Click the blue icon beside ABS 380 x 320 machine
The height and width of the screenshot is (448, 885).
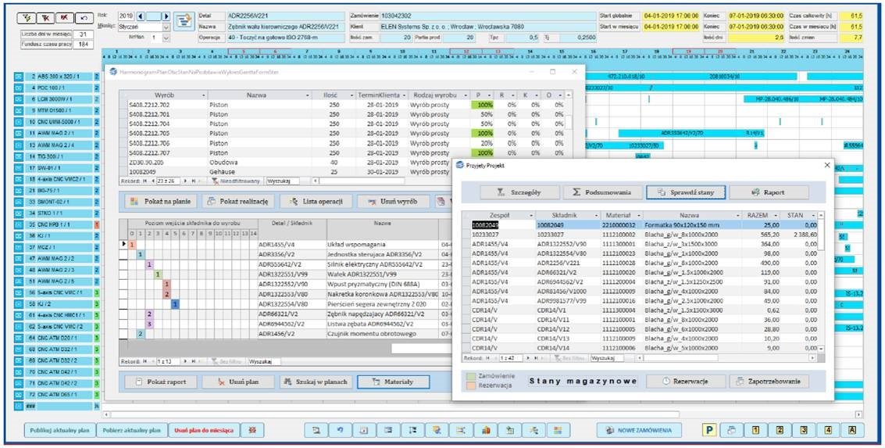pos(20,77)
